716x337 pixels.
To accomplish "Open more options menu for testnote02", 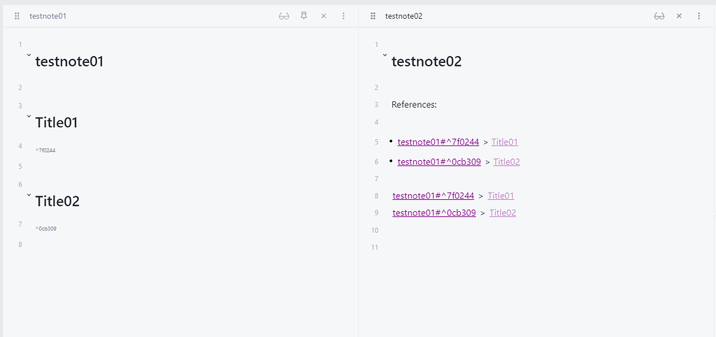I will (x=699, y=16).
